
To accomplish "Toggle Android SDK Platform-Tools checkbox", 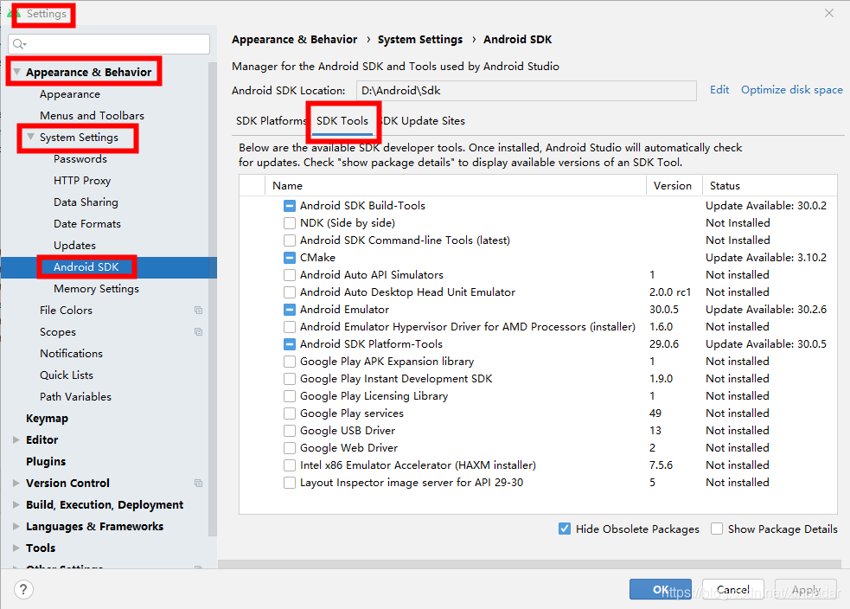I will tap(290, 344).
